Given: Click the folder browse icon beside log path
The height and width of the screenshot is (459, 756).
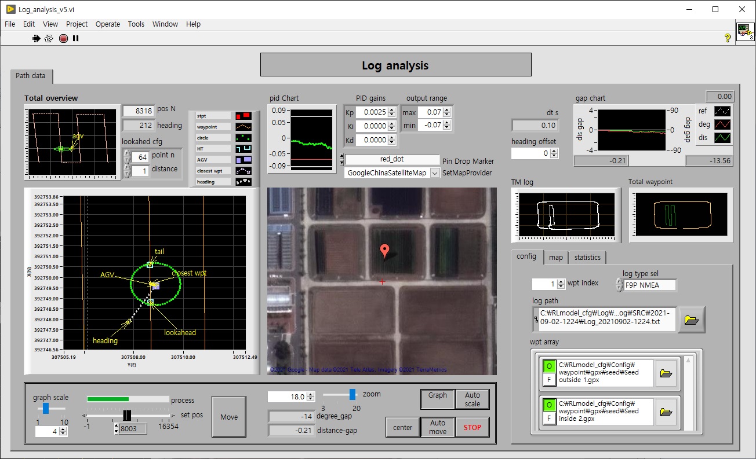Looking at the screenshot, I should (690, 320).
